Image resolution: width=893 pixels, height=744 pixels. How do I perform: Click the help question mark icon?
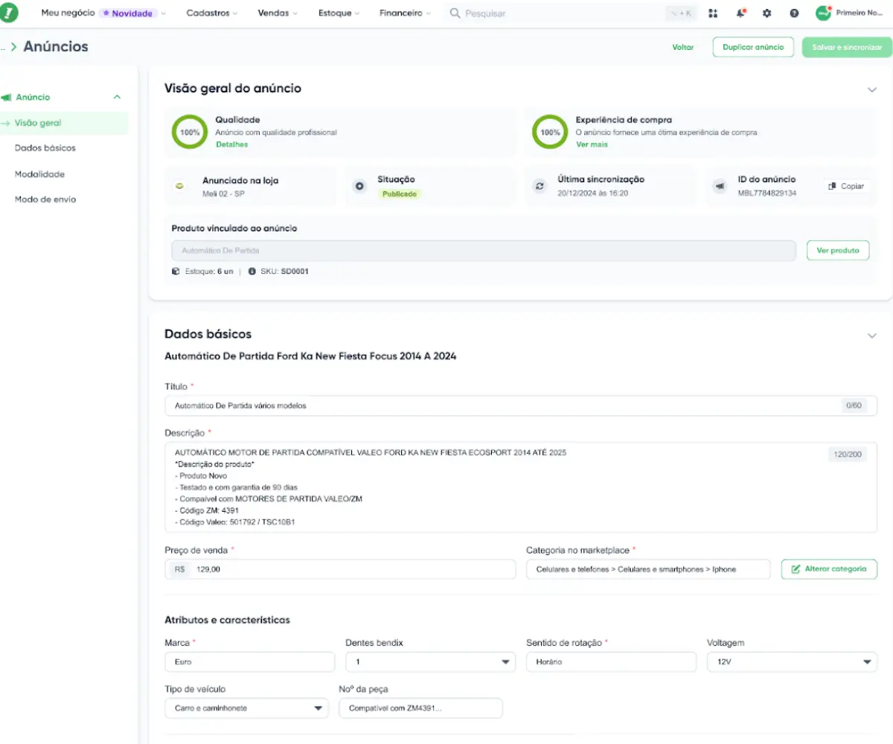(x=794, y=13)
